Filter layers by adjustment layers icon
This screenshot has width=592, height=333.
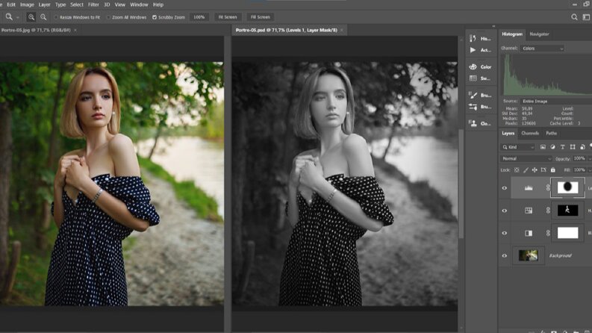tap(552, 147)
